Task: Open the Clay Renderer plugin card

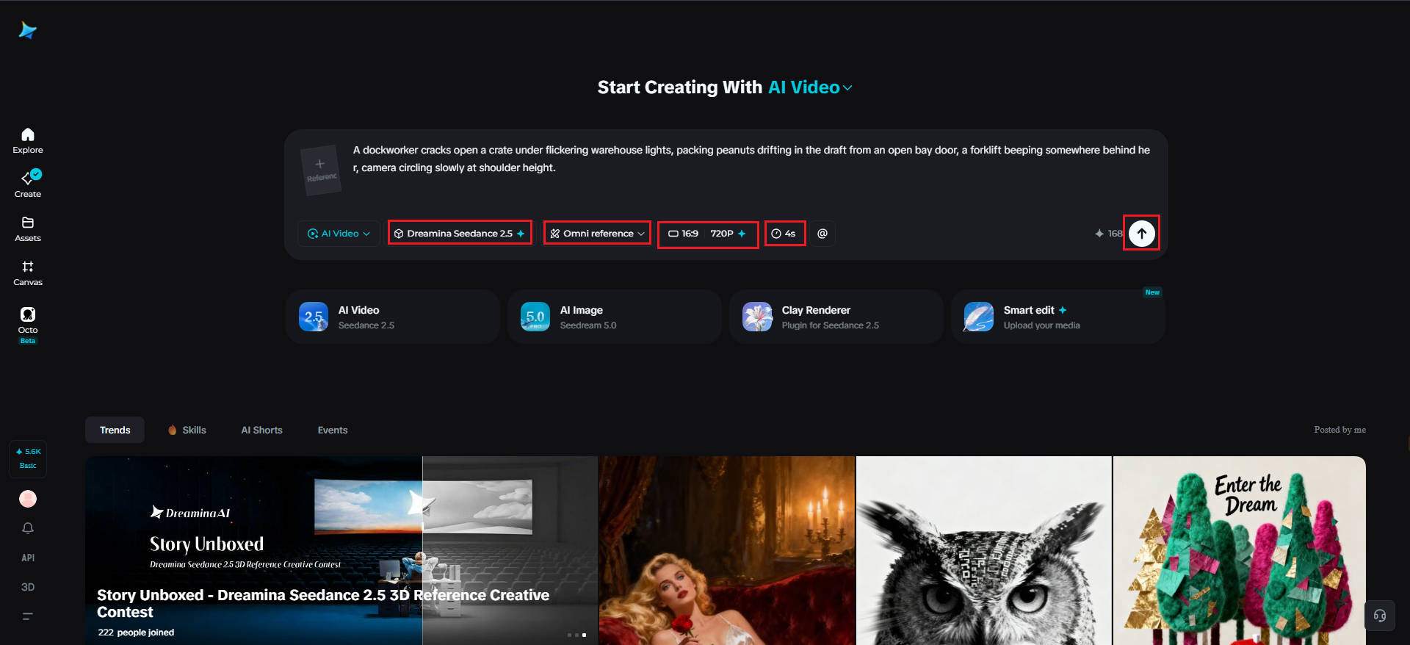Action: click(836, 317)
